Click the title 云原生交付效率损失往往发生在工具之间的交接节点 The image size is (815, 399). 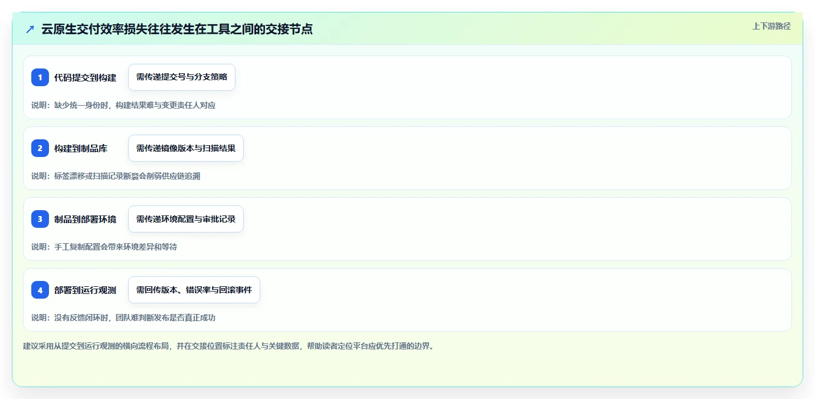pyautogui.click(x=176, y=29)
